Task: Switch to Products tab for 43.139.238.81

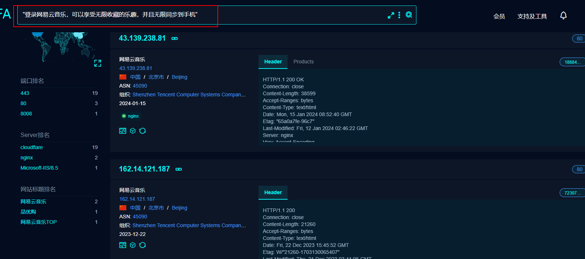Action: (304, 62)
